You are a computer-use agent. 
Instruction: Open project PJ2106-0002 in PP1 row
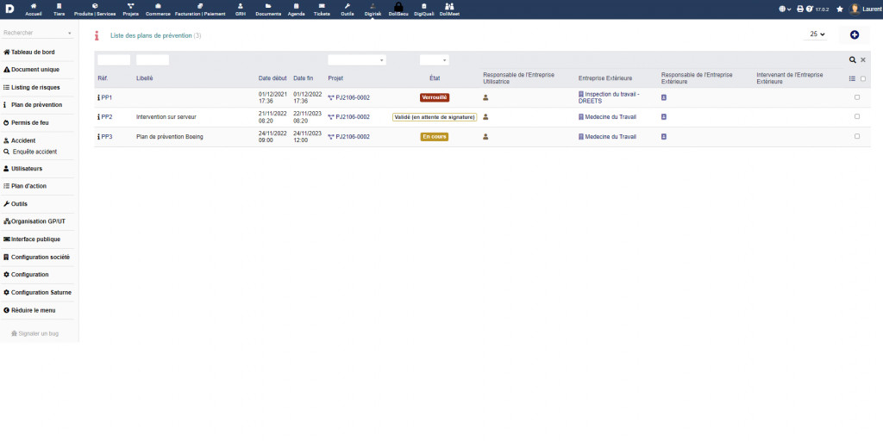click(349, 97)
